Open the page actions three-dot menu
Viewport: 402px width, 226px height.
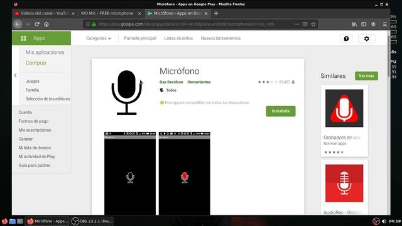coord(296,24)
